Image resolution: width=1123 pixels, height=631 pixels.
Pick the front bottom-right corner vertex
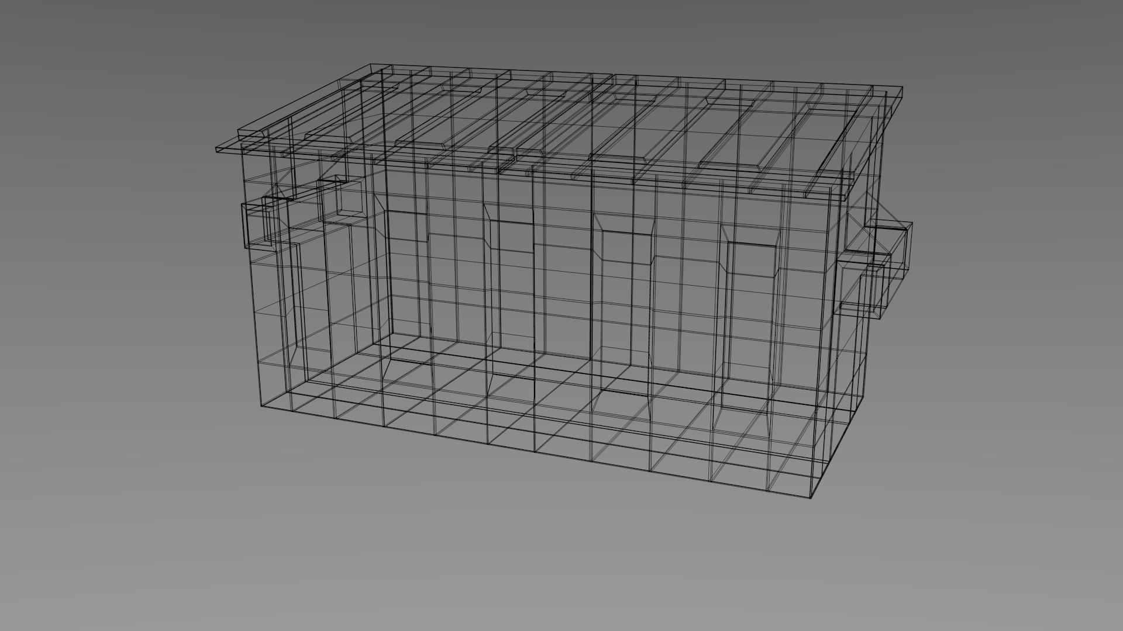811,498
